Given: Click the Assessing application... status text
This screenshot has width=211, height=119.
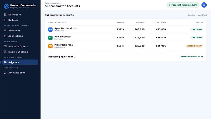Looking at the screenshot, I should point(62,57).
